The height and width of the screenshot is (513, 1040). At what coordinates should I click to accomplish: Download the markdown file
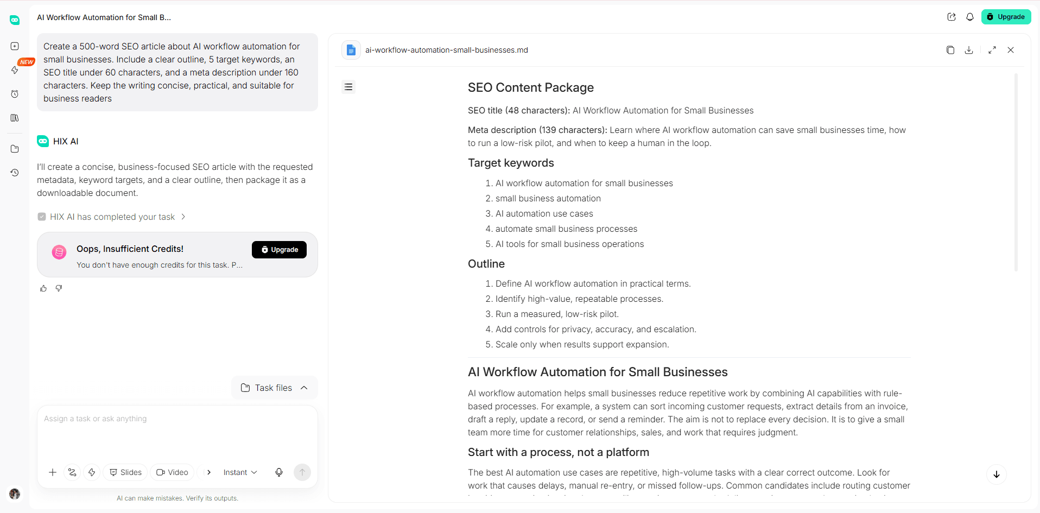(x=969, y=50)
